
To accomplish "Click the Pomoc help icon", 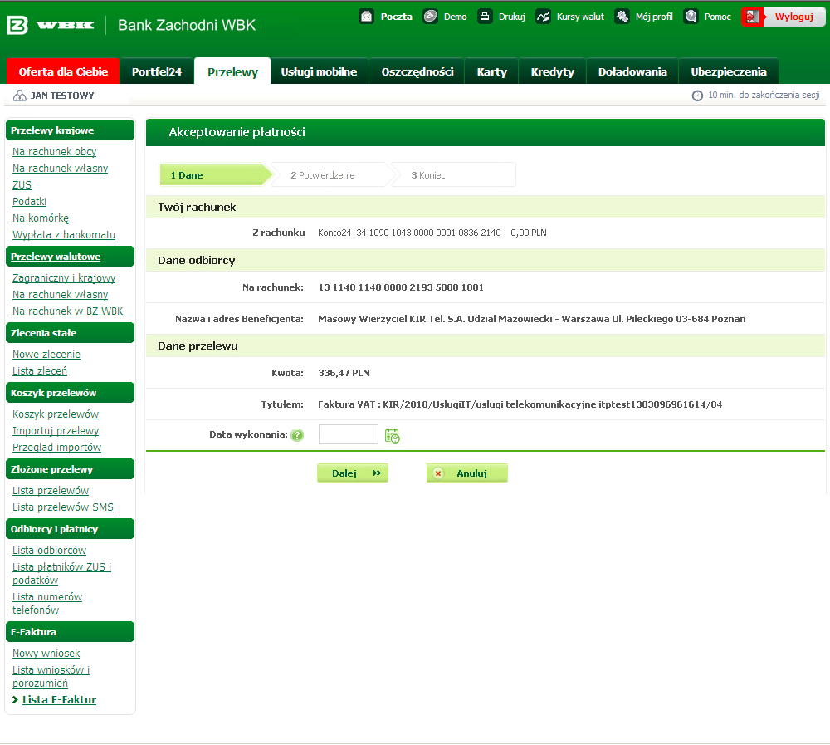I will (x=691, y=17).
